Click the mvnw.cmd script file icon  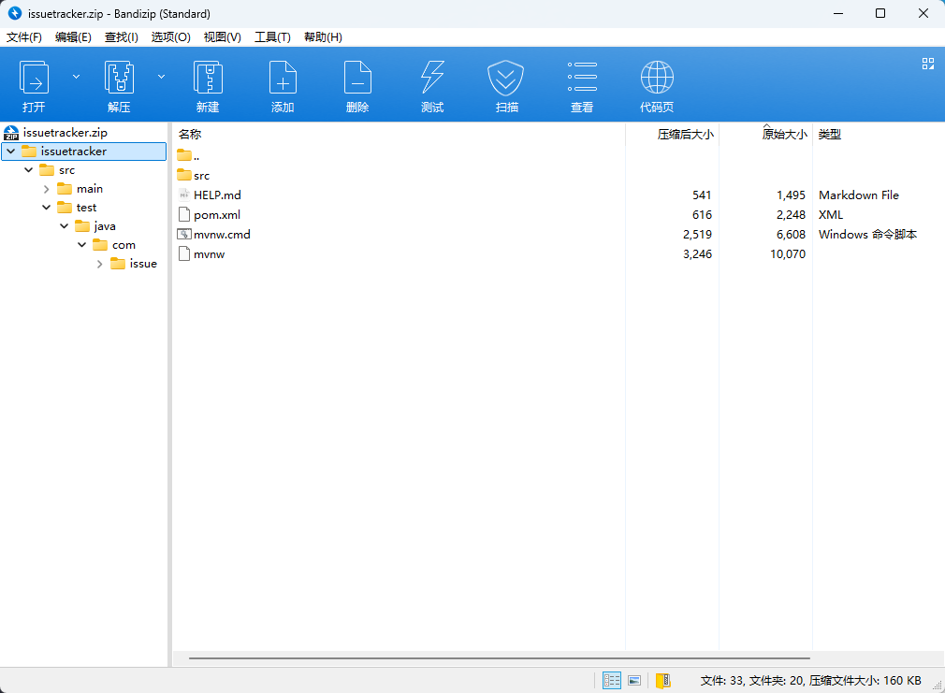(x=183, y=234)
